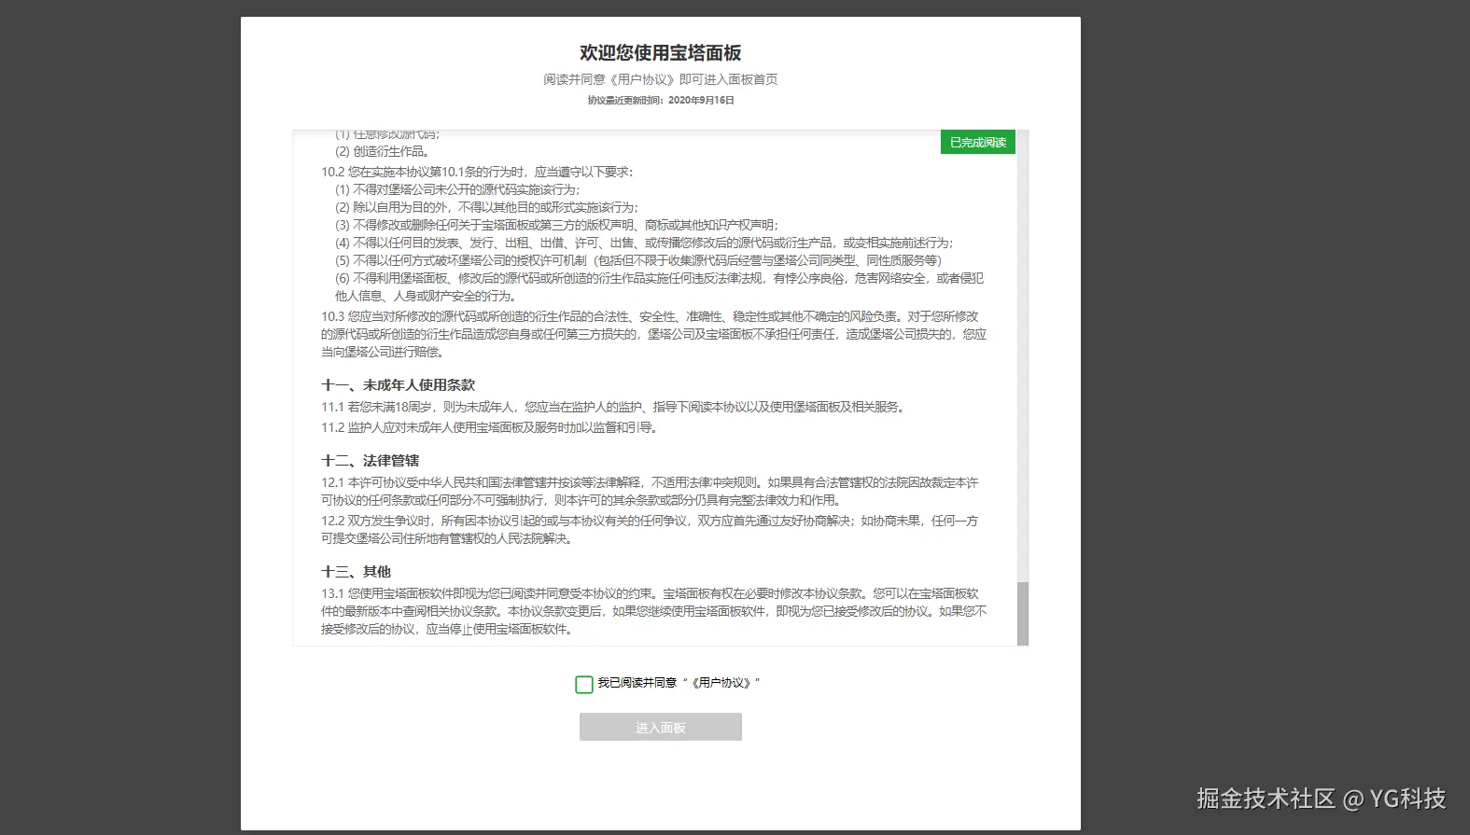The image size is (1470, 835).
Task: Click the heading 十三、其他
Action: 357,571
